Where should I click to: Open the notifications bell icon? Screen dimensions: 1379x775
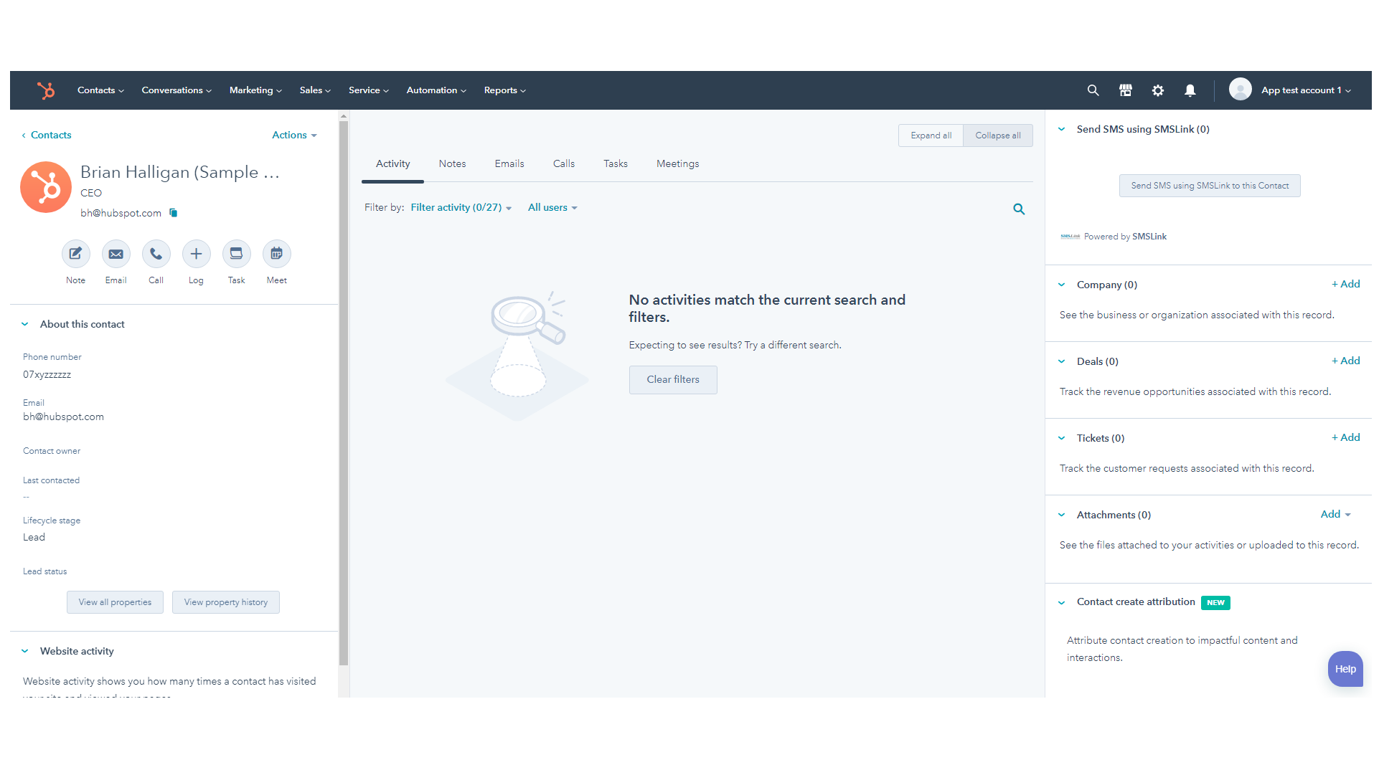coord(1190,90)
